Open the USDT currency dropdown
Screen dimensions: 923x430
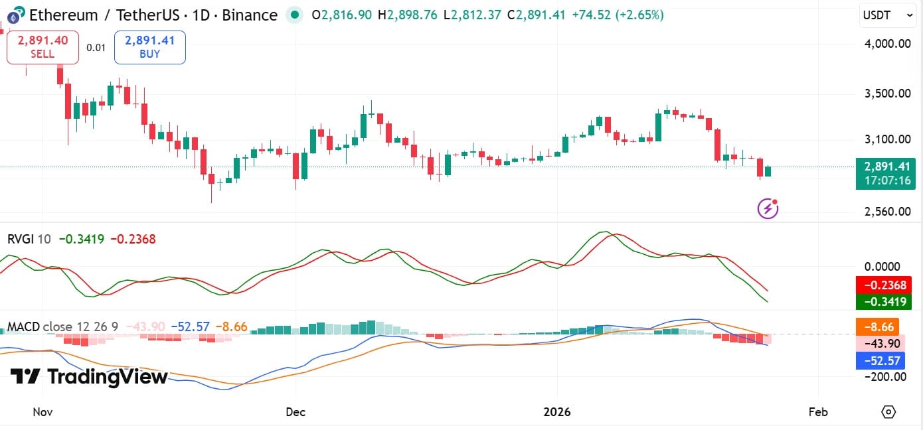887,15
